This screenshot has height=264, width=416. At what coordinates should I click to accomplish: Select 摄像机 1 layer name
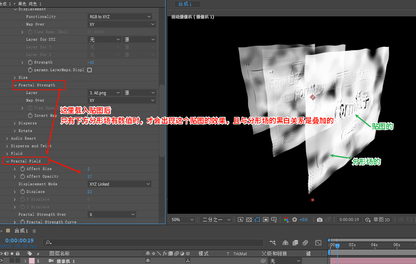pos(65,261)
